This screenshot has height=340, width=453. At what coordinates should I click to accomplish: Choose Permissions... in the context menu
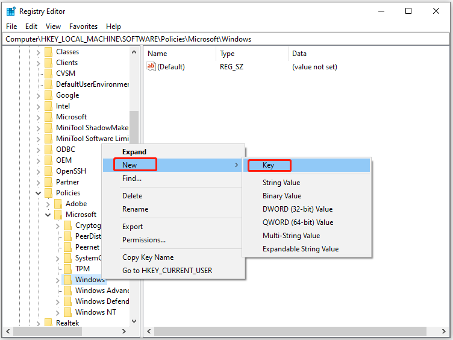pyautogui.click(x=172, y=240)
